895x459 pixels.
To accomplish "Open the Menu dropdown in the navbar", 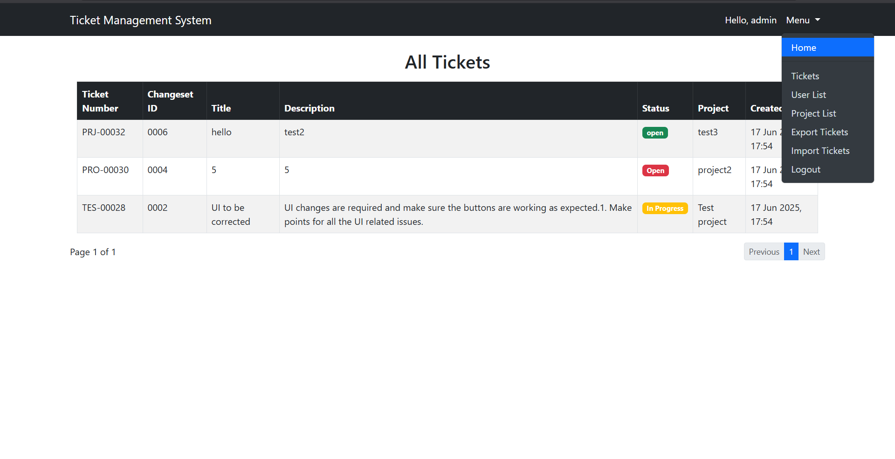I will 802,20.
